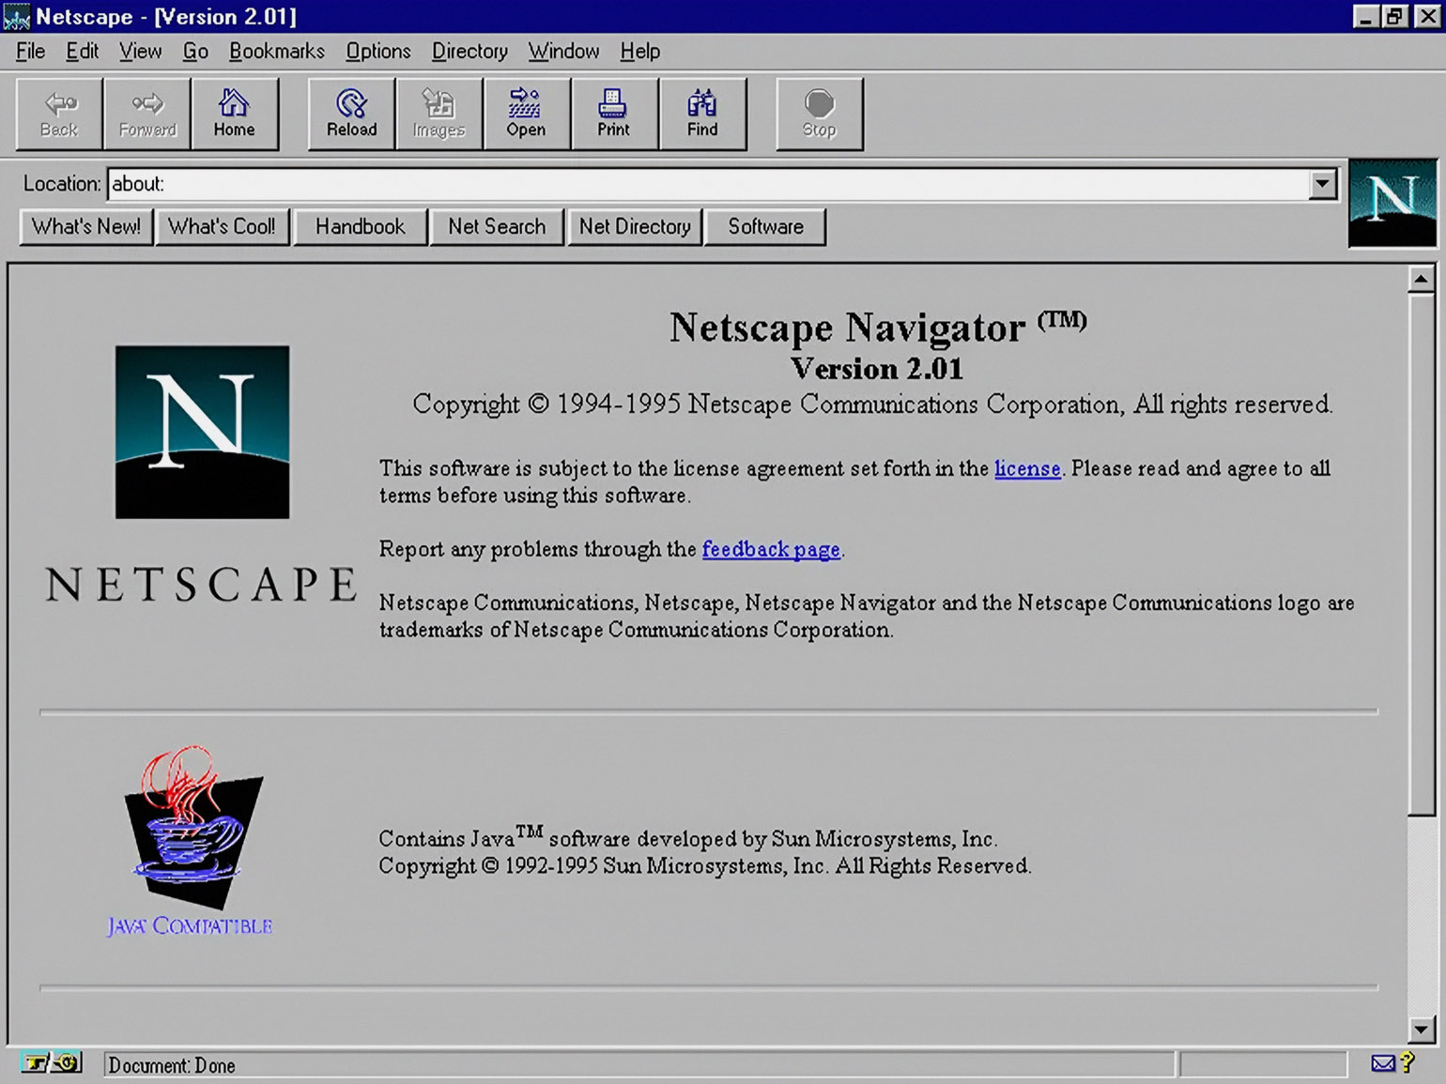Toggle image loading with the Images button
This screenshot has width=1446, height=1084.
[x=438, y=115]
